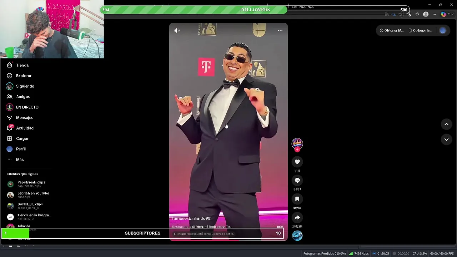Go to the previous video using the up chevron
The width and height of the screenshot is (457, 257).
446,124
